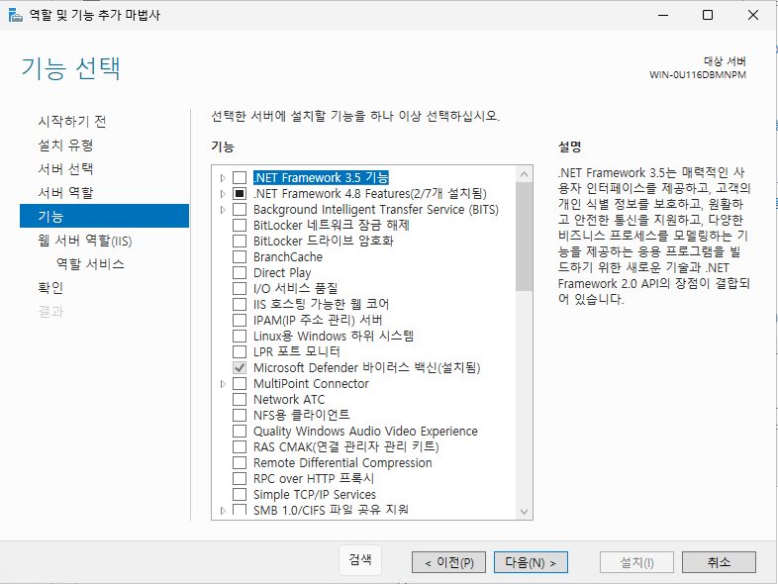This screenshot has width=778, height=584.
Task: Expand the .NET Framework 3.5 기능 node
Action: point(223,177)
